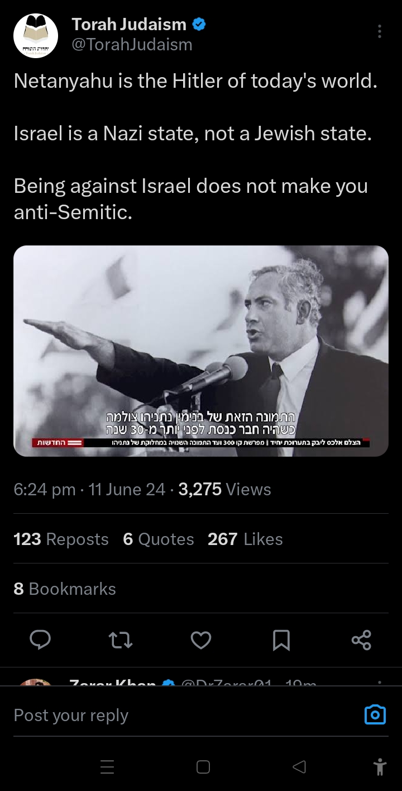Bookmark this post
The width and height of the screenshot is (402, 791).
coord(281,640)
